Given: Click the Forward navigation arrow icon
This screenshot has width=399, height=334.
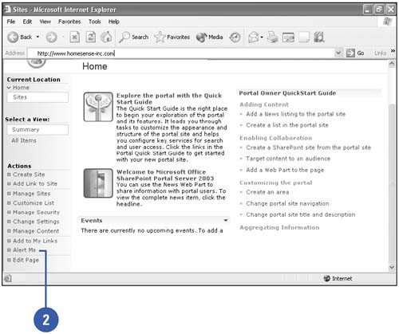Looking at the screenshot, I should click(x=51, y=37).
